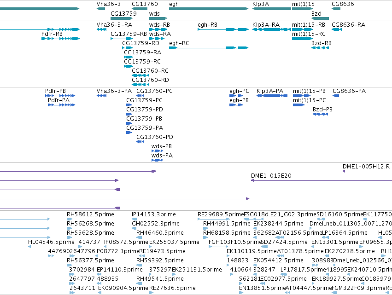Select the Pdfr-RB transcript label
Image resolution: width=392 pixels, height=295 pixels.
pos(52,34)
